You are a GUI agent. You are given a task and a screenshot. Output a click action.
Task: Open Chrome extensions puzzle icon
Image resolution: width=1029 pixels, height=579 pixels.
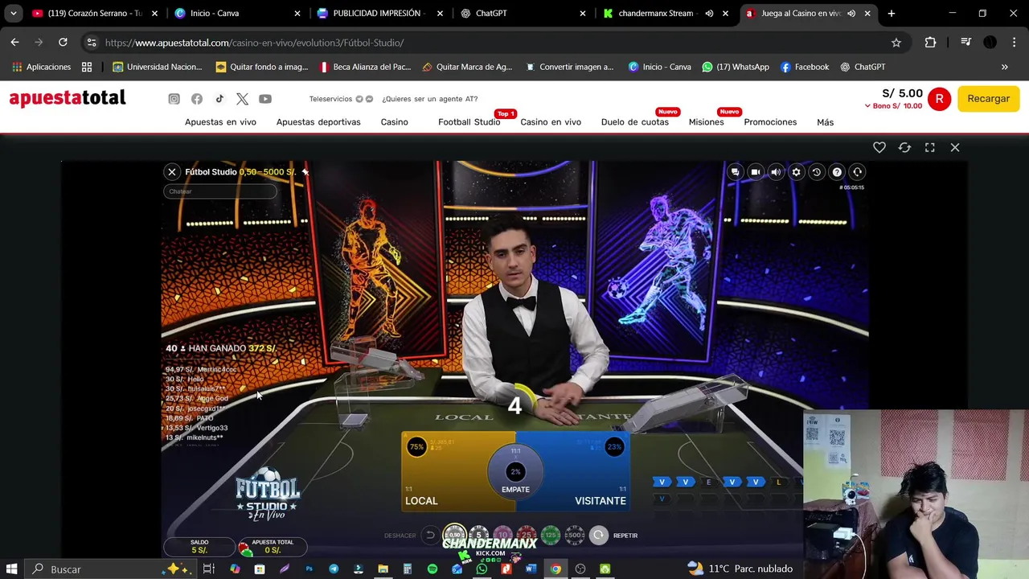point(930,43)
